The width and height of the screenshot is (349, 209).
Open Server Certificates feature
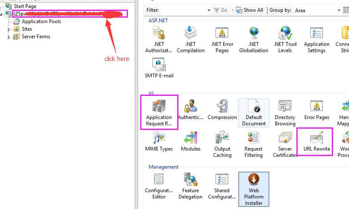(x=285, y=145)
